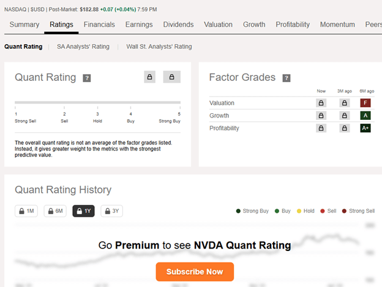Screen dimensions: 382x287
Task: Switch to the Financials tab
Action: [99, 24]
